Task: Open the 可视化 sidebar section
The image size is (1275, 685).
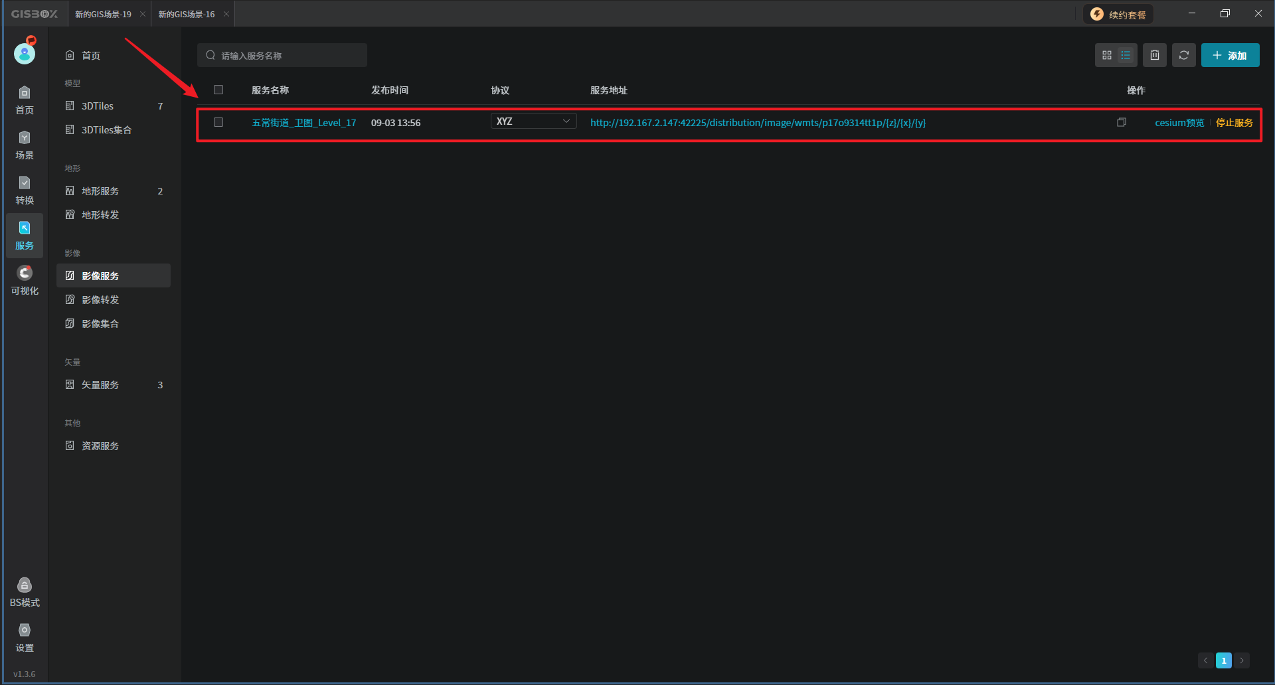Action: [x=25, y=280]
